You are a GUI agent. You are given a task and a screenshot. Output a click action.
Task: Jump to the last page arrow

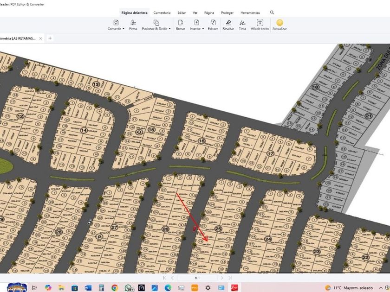pos(229,278)
